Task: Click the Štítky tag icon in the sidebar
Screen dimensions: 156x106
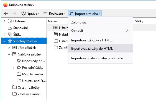Action: coord(10,34)
